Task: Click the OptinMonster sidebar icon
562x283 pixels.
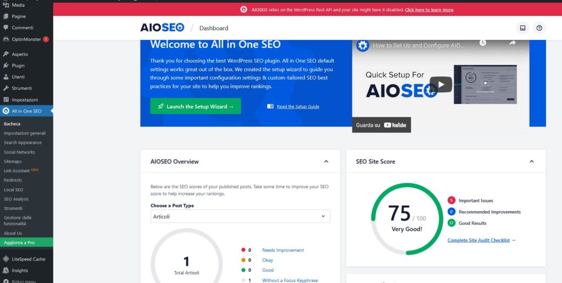Action: click(x=5, y=39)
